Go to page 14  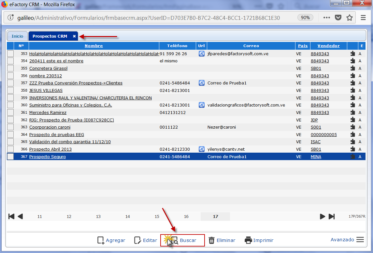point(127,217)
